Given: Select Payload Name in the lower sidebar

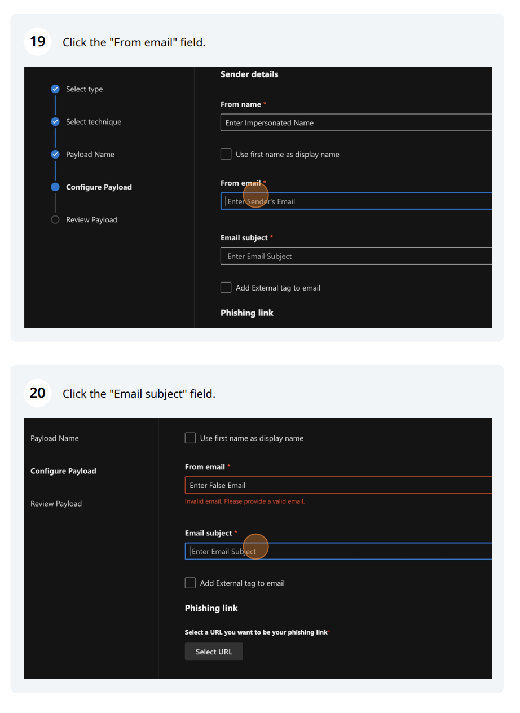Looking at the screenshot, I should pyautogui.click(x=55, y=438).
